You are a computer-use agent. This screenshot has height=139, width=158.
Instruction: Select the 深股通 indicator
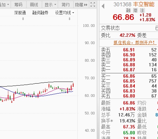coord(20,13)
